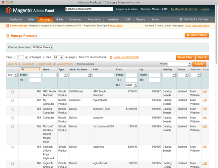Image resolution: width=218 pixels, height=168 pixels.
Task: Open the Reports menu
Action: tap(141, 19)
